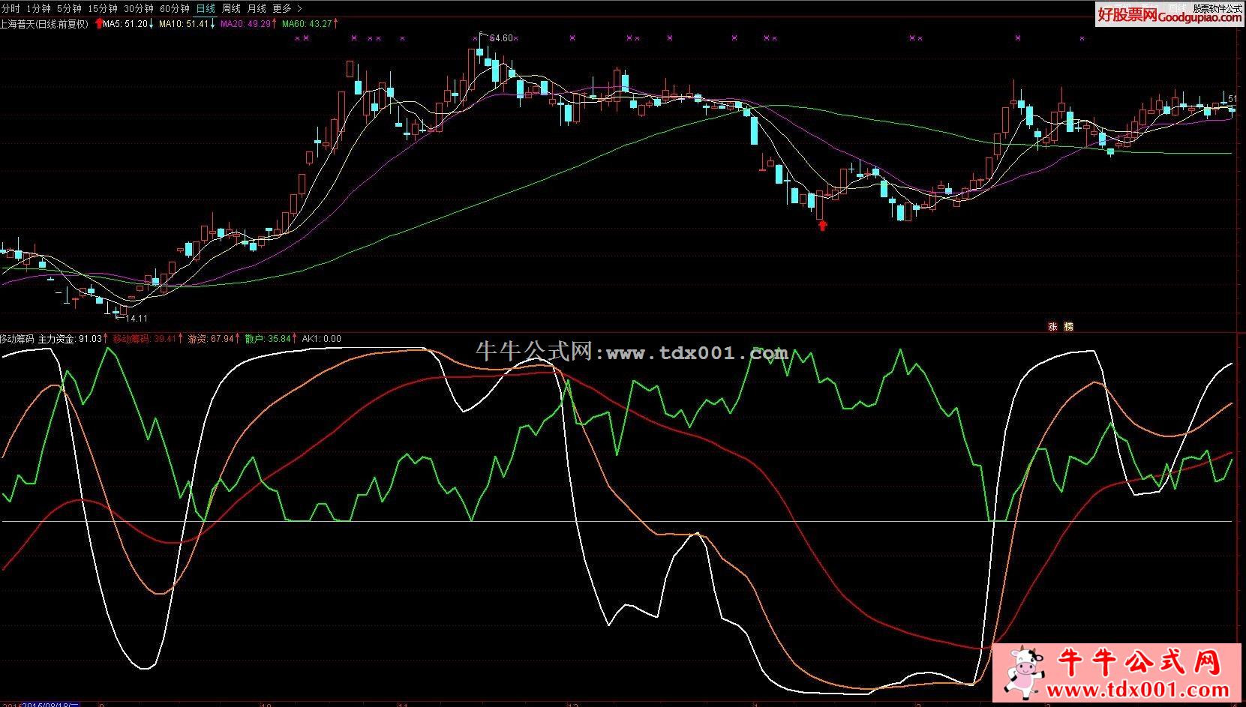Select the 1分钟 period tab
The width and height of the screenshot is (1246, 707).
[x=38, y=8]
